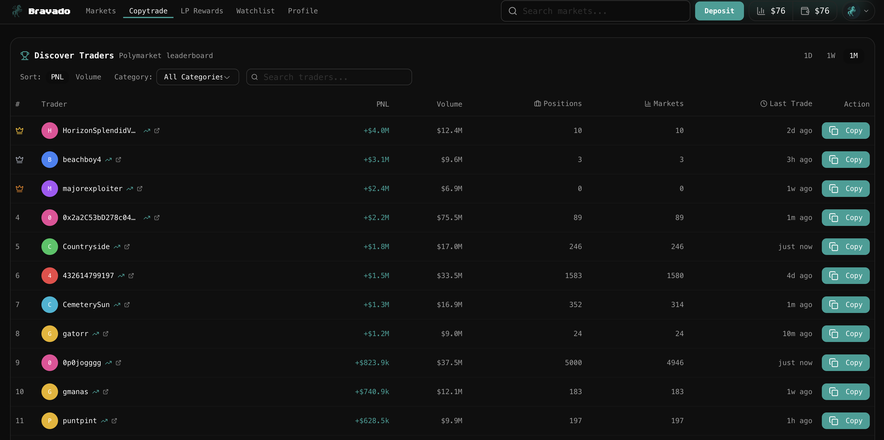Open external link icon for HorizonSplendidV
This screenshot has height=440, width=884.
tap(157, 131)
